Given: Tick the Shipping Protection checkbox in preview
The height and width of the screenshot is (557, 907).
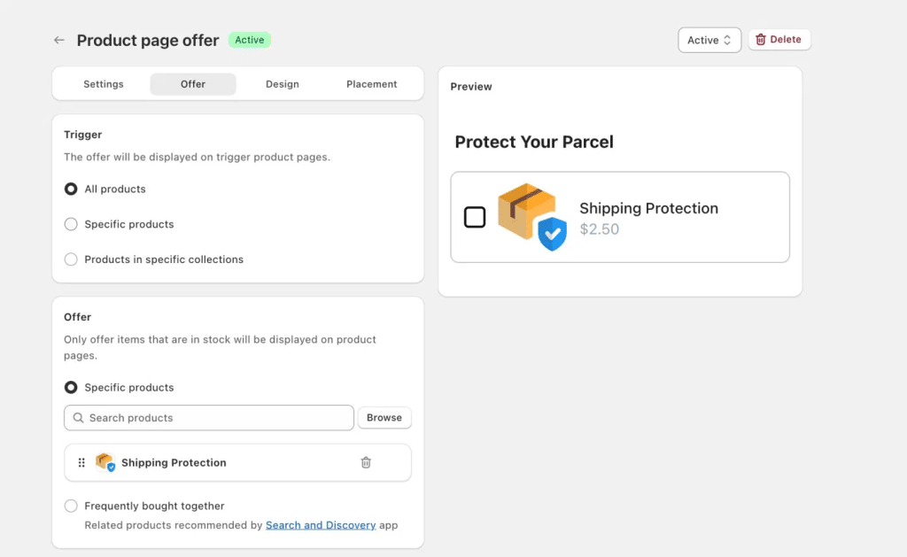Looking at the screenshot, I should click(475, 218).
